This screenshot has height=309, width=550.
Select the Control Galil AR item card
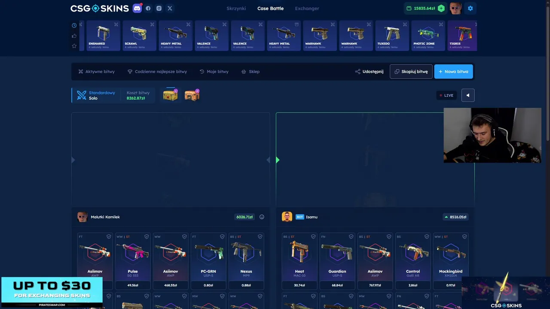coord(413,261)
